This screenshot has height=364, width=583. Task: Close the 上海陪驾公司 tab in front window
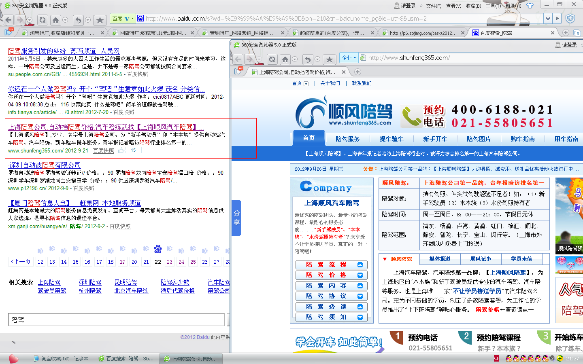[344, 72]
